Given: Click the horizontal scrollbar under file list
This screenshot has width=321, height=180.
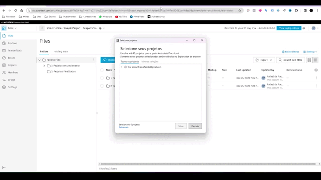Looking at the screenshot, I should coord(208,164).
